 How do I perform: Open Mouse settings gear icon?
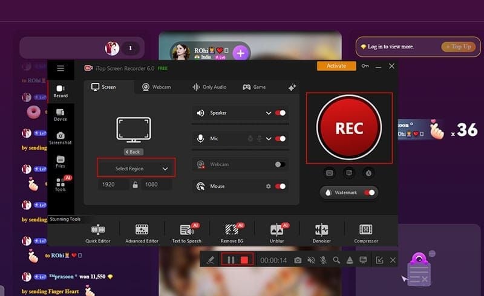tap(268, 186)
